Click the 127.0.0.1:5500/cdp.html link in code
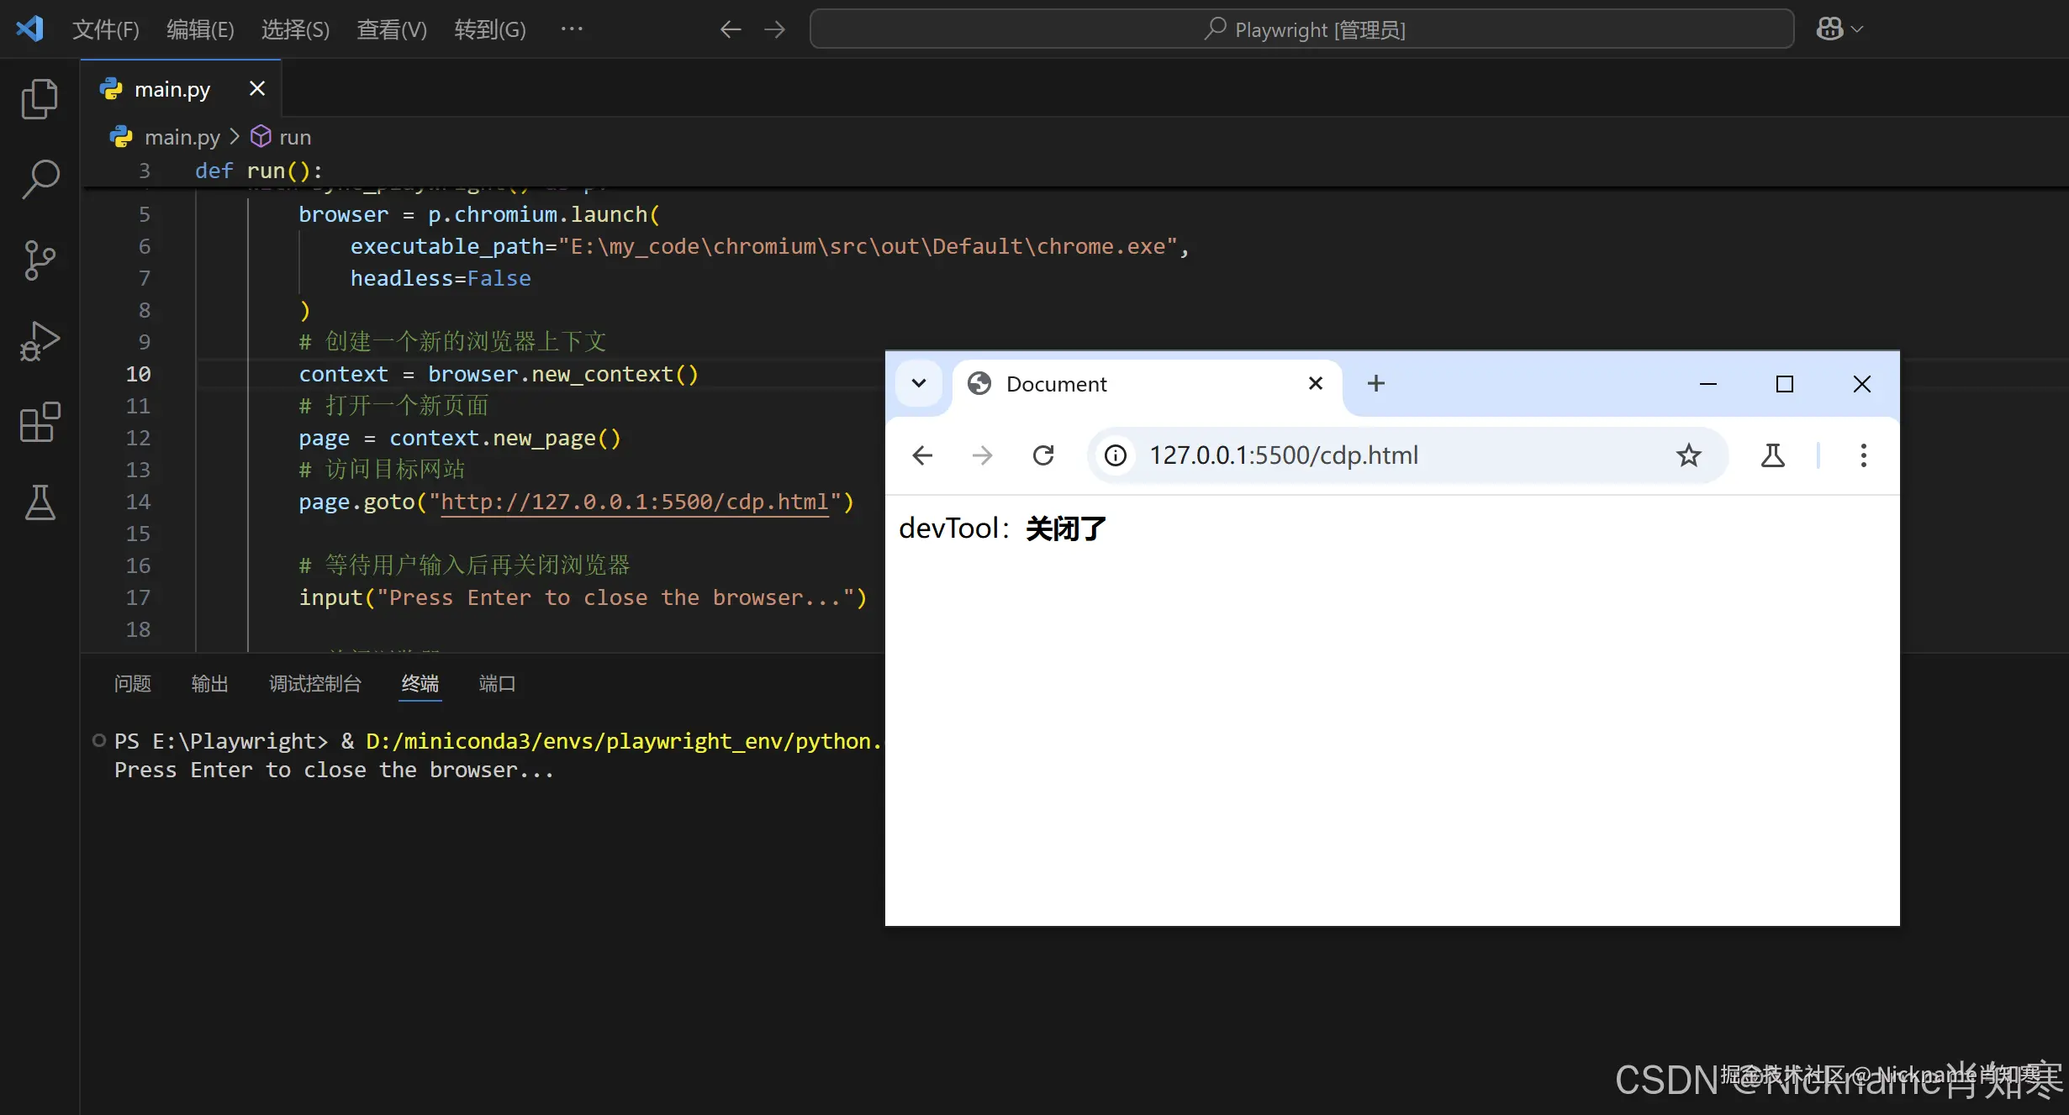Viewport: 2069px width, 1115px height. [634, 502]
